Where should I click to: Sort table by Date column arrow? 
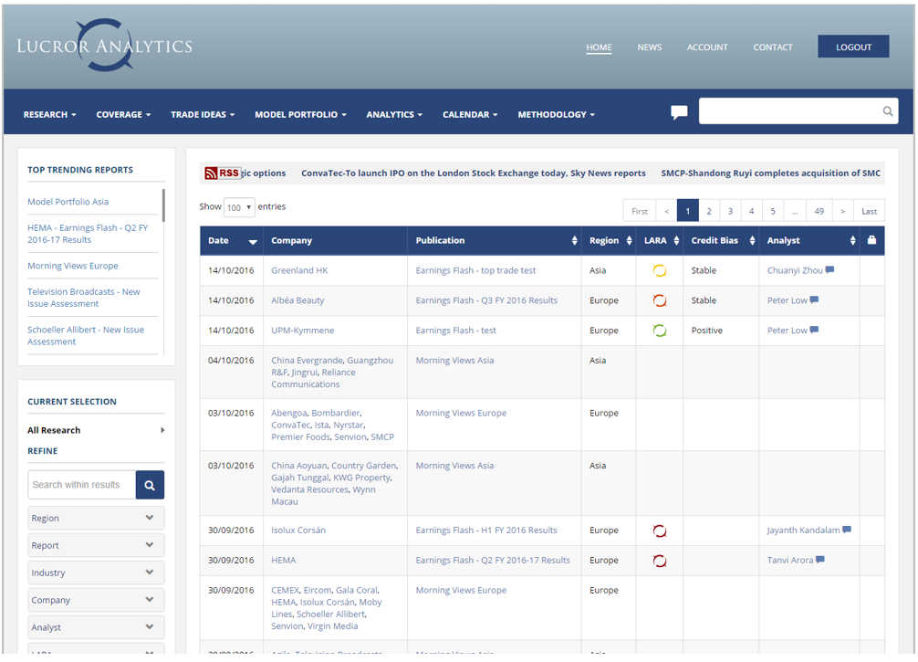253,241
